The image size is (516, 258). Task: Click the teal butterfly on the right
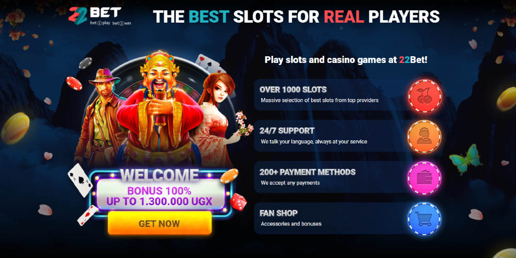tap(465, 159)
